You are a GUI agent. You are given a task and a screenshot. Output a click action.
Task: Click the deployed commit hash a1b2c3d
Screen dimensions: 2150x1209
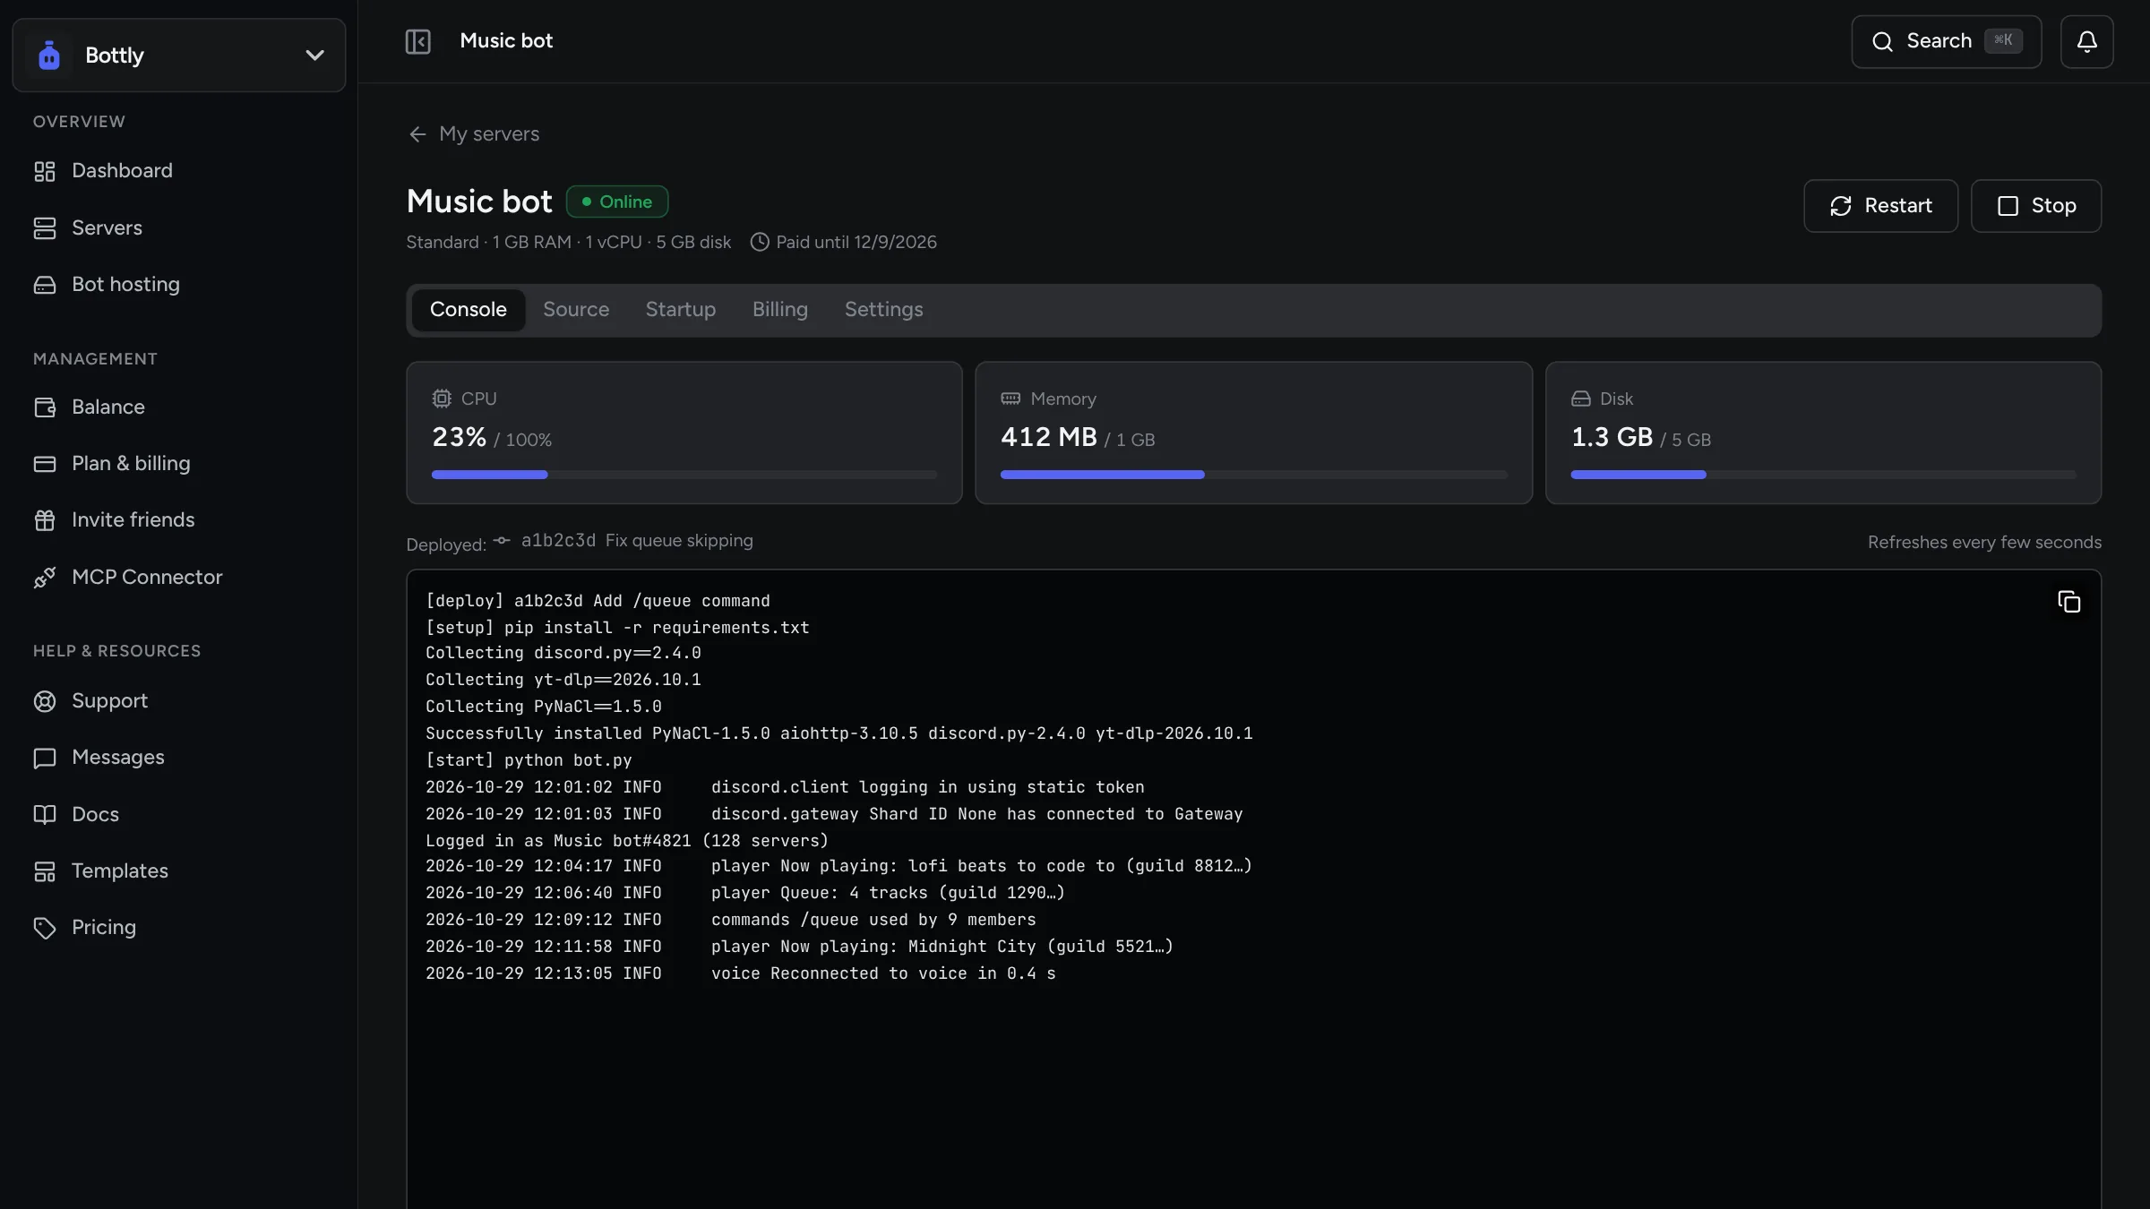tap(558, 541)
